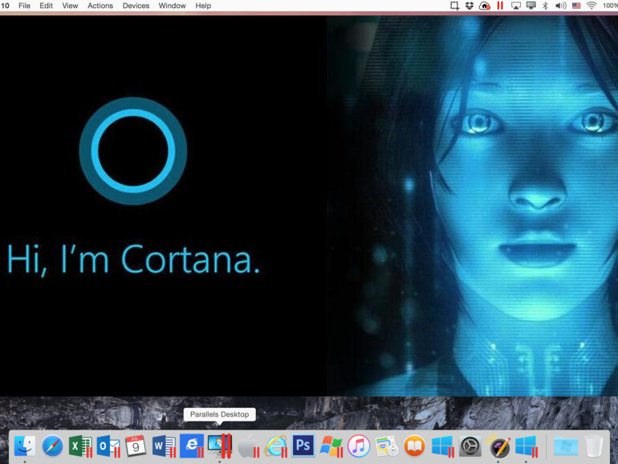Image resolution: width=618 pixels, height=464 pixels.
Task: Open the Devices menu
Action: (x=136, y=6)
